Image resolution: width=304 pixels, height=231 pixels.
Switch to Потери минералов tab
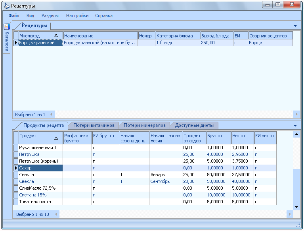click(x=145, y=125)
